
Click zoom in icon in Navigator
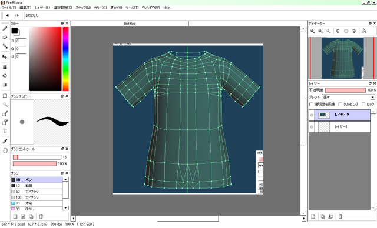tap(312, 31)
